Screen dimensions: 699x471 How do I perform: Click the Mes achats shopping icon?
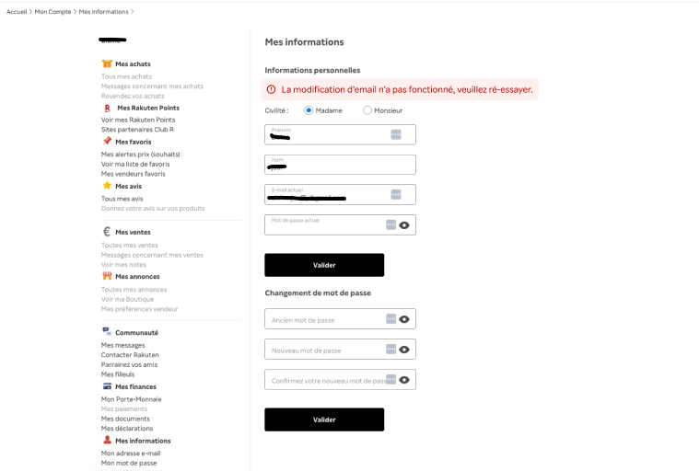[x=107, y=63]
